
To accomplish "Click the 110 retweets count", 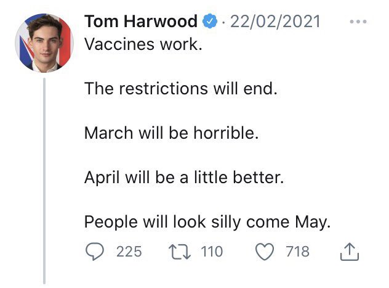I will (211, 252).
